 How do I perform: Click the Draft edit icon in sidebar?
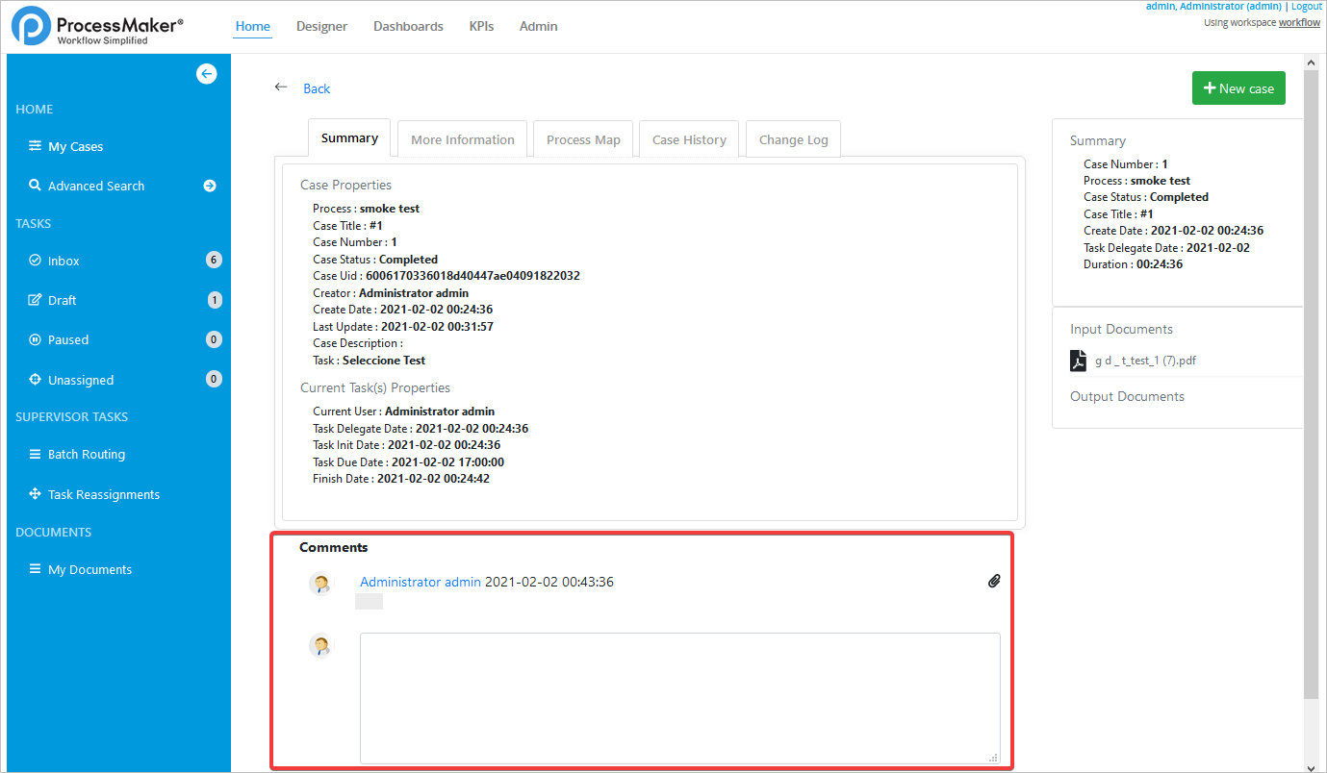click(x=36, y=300)
